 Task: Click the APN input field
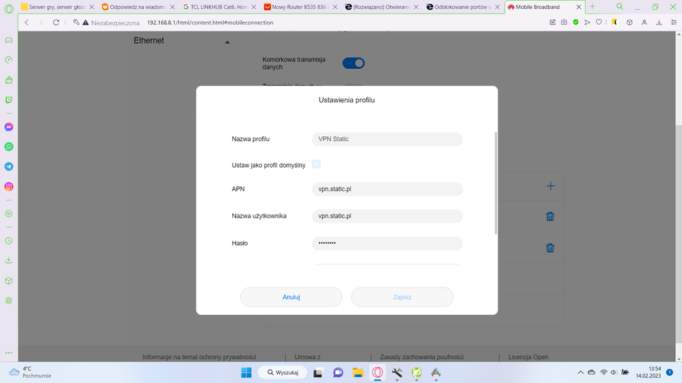(x=387, y=189)
